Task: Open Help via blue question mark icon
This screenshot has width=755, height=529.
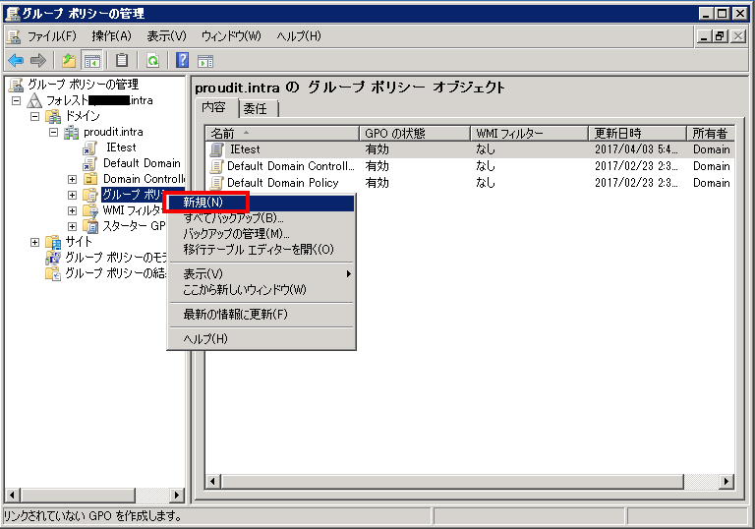Action: (x=183, y=61)
